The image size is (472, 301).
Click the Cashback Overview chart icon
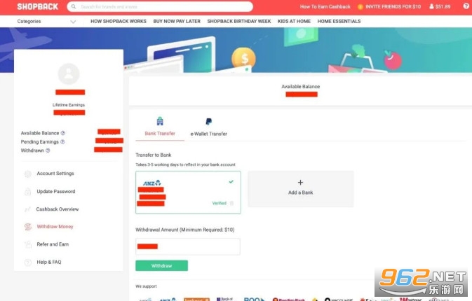(27, 209)
